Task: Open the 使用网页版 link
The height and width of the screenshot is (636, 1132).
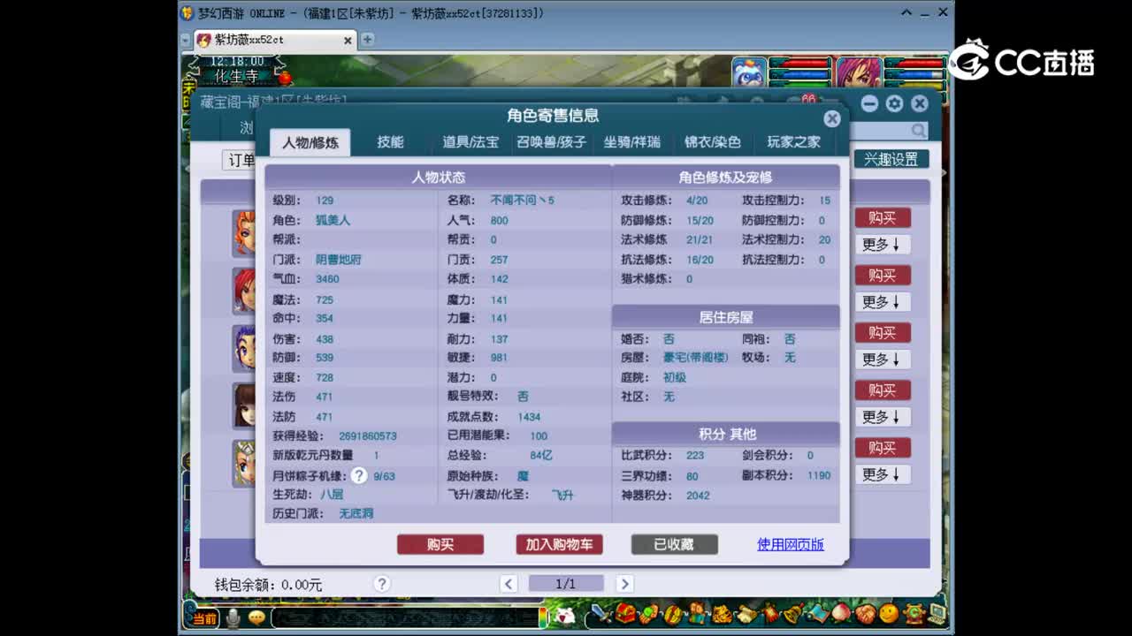Action: tap(791, 545)
